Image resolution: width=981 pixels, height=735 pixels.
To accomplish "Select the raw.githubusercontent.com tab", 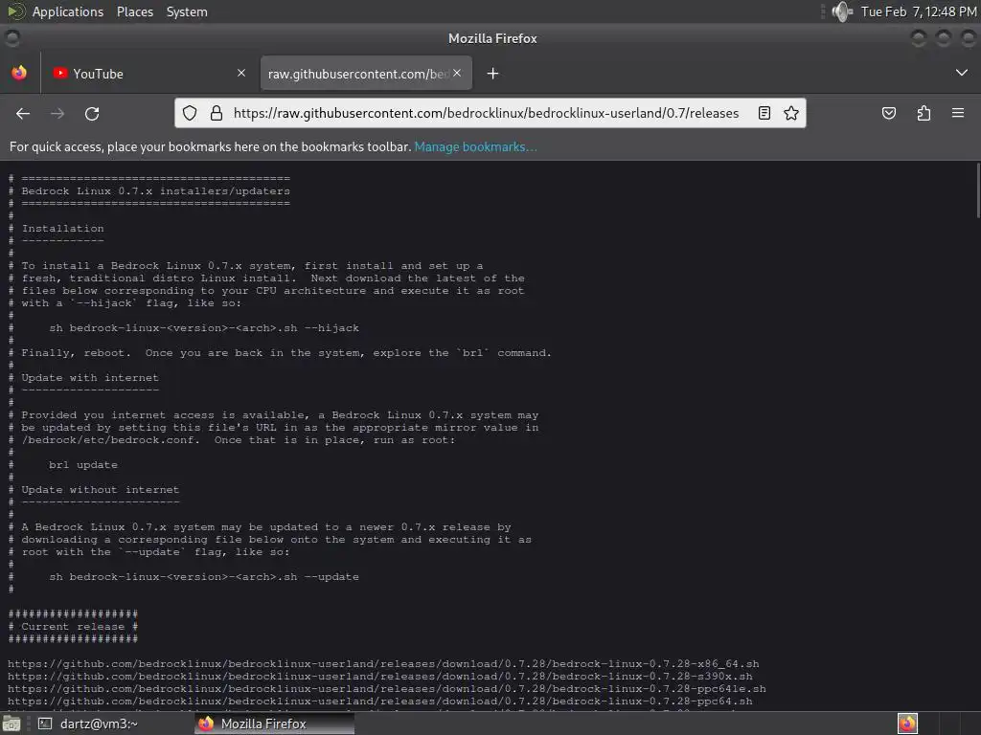I will point(366,74).
